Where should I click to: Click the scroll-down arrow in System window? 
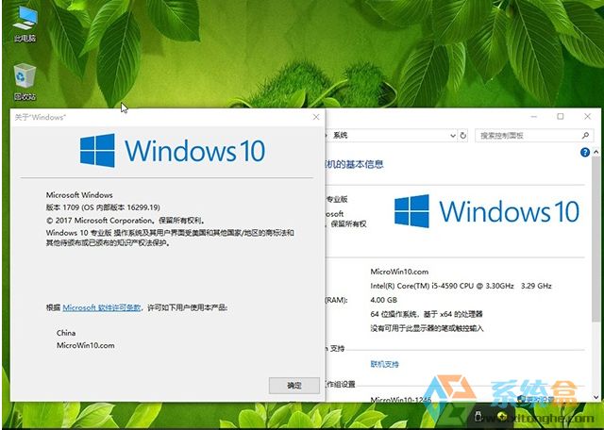click(596, 396)
